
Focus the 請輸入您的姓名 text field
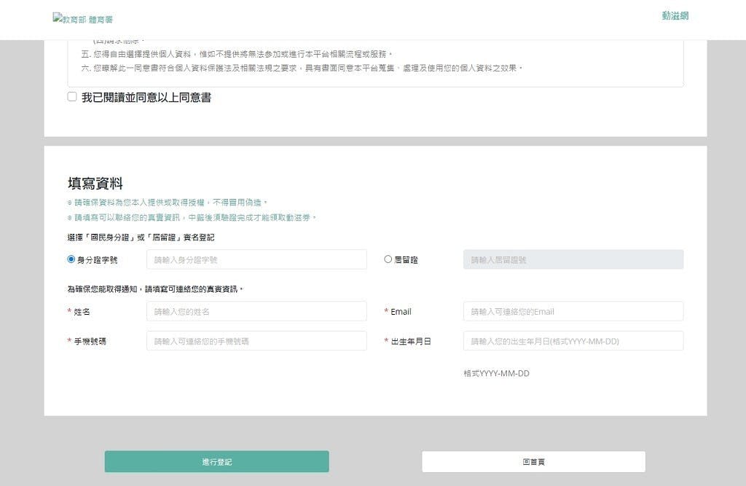point(256,311)
